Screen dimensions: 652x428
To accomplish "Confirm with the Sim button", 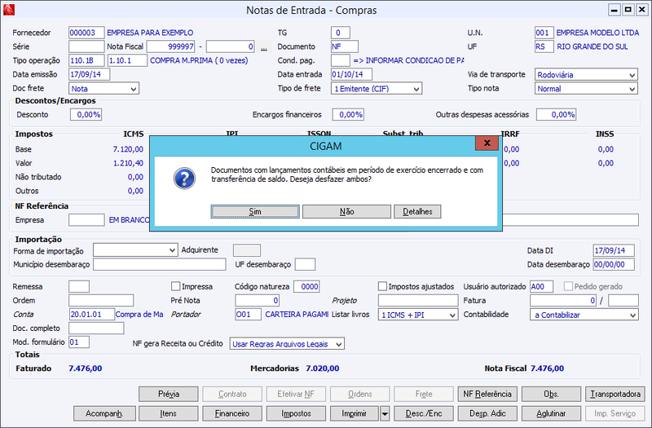I will click(255, 211).
